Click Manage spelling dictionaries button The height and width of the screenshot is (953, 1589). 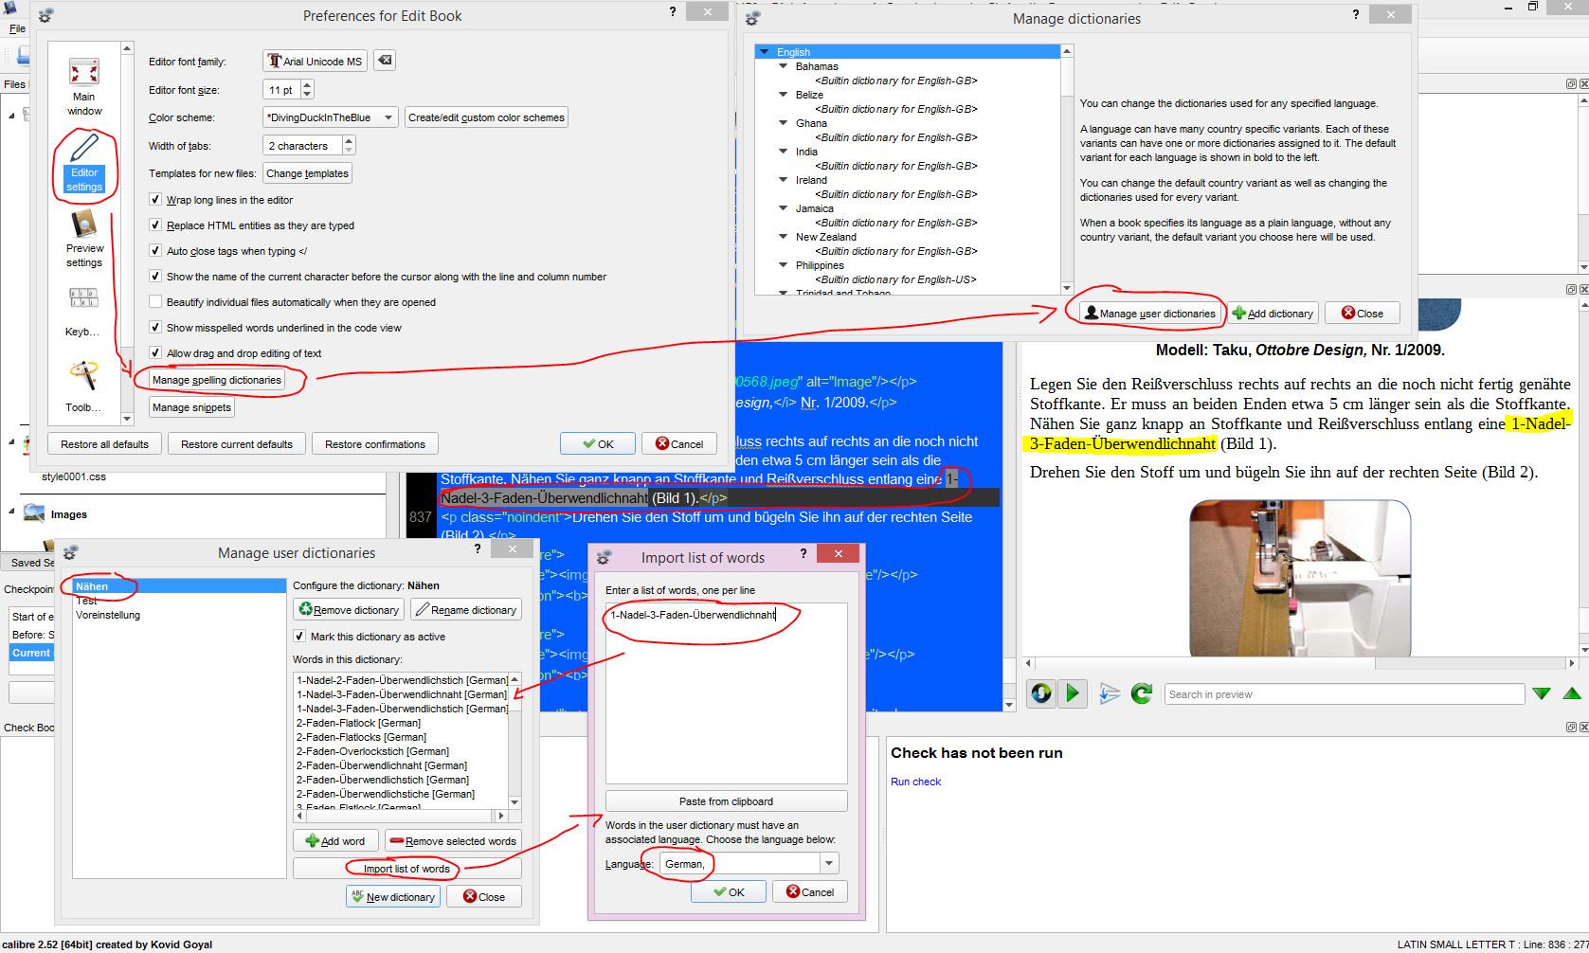pos(217,380)
